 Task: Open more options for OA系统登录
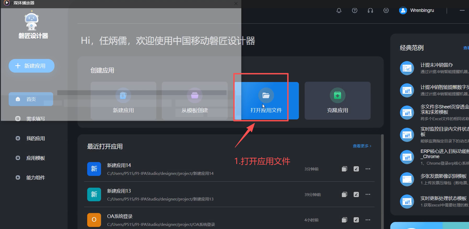(368, 220)
